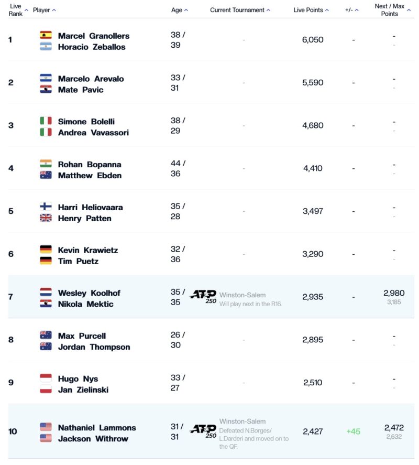Click India flag beside Rohan Bopanna
Image resolution: width=419 pixels, height=465 pixels.
coord(46,164)
